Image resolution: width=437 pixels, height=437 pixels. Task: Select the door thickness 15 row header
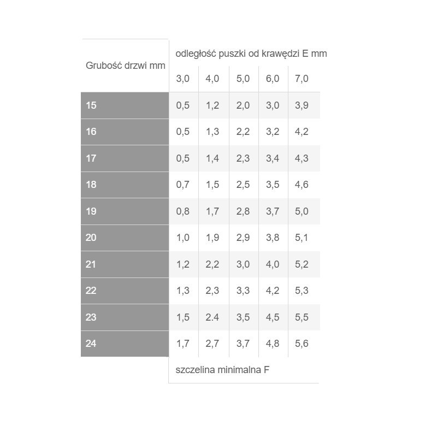tap(125, 105)
